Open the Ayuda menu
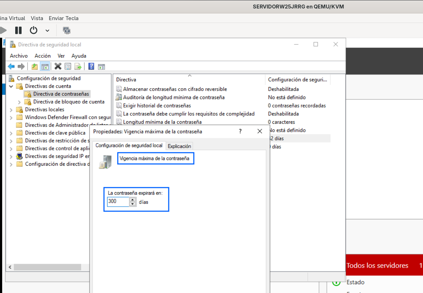423x293 pixels. (79, 56)
